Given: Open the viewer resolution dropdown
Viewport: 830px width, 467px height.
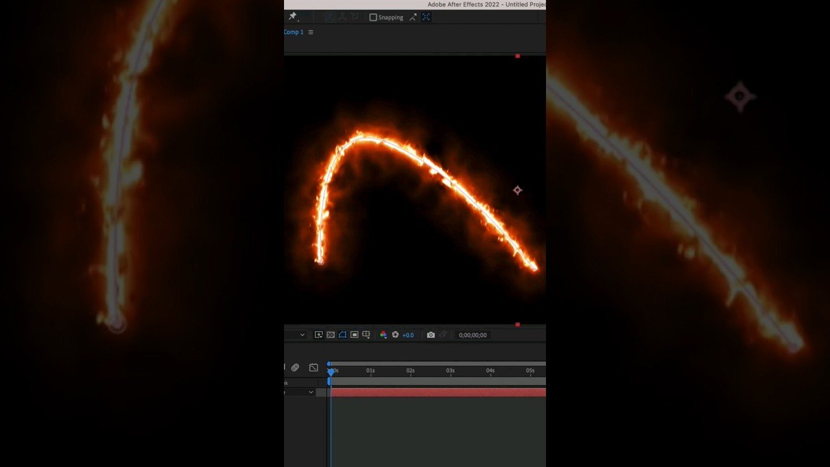Looking at the screenshot, I should [302, 335].
